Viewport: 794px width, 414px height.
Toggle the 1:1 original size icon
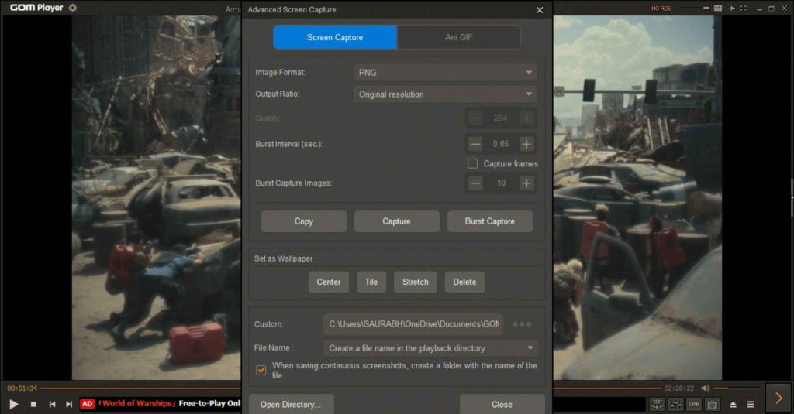tap(718, 8)
